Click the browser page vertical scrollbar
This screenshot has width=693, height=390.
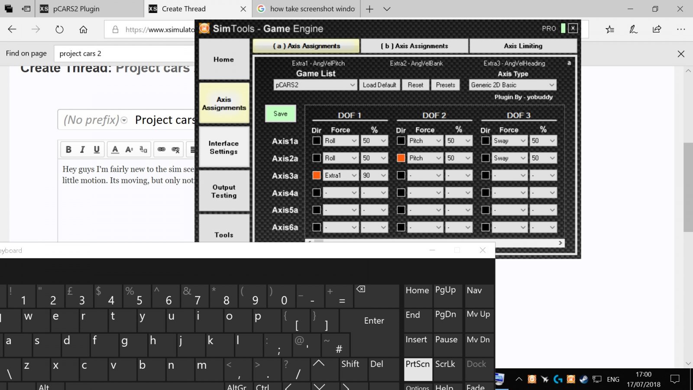(x=688, y=186)
